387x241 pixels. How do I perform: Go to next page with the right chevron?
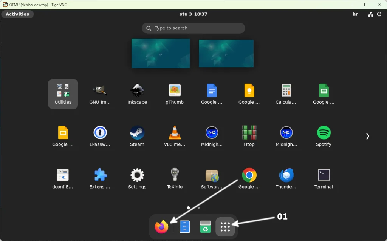pyautogui.click(x=367, y=136)
